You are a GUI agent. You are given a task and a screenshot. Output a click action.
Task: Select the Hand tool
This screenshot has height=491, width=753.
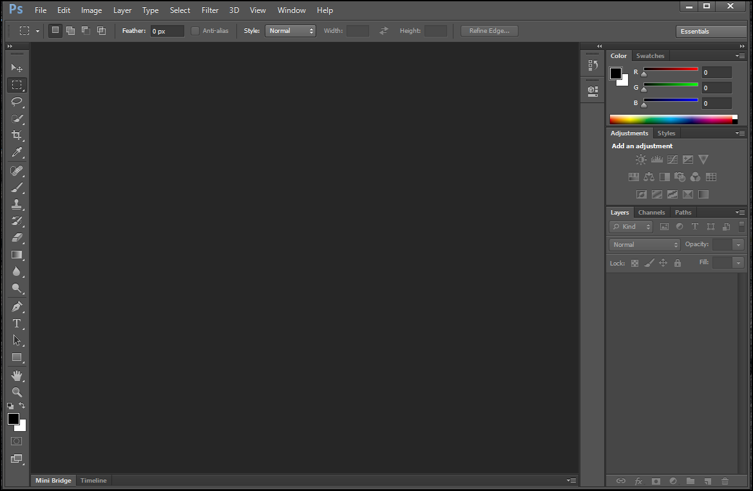point(17,375)
